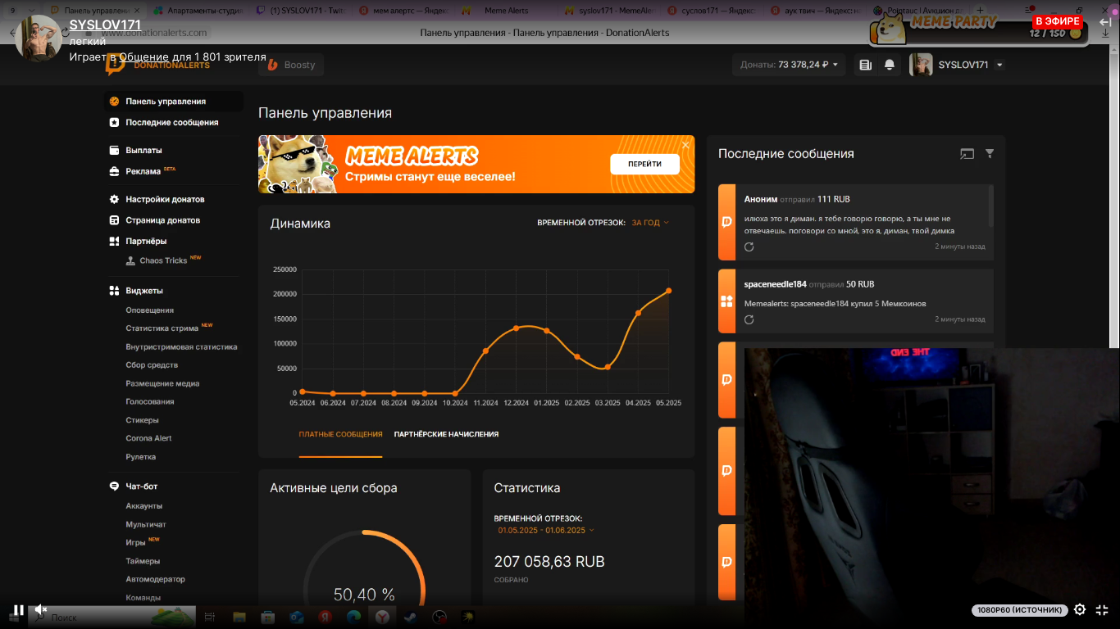The image size is (1120, 629).
Task: Open the Голосования widget item
Action: point(149,401)
